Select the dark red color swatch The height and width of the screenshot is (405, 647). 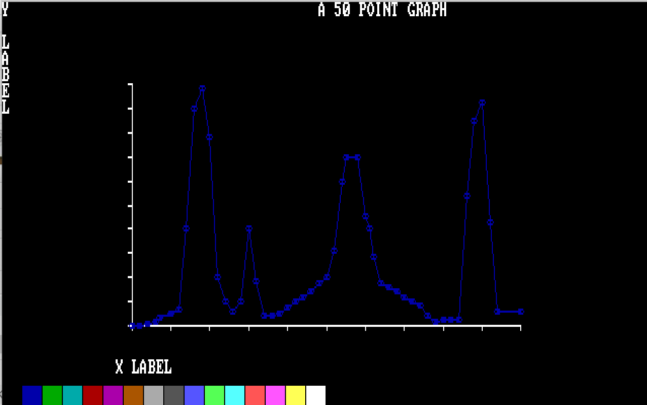coord(93,395)
